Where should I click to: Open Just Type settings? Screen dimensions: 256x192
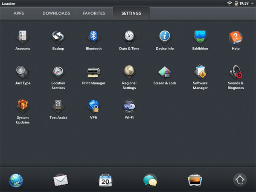click(23, 72)
